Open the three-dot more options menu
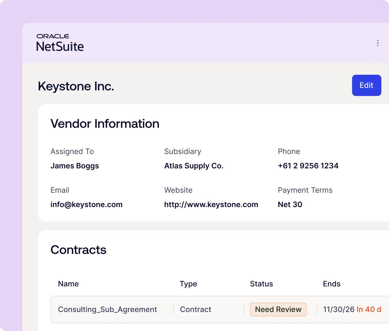Viewport: 389px width, 331px height. point(377,43)
